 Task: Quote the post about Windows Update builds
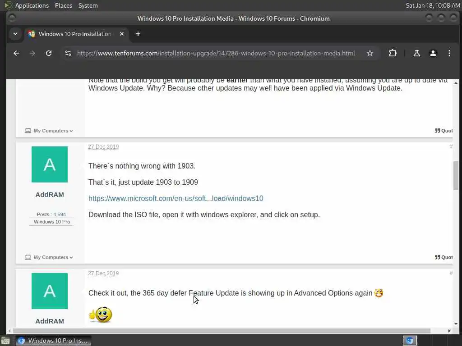tap(444, 131)
